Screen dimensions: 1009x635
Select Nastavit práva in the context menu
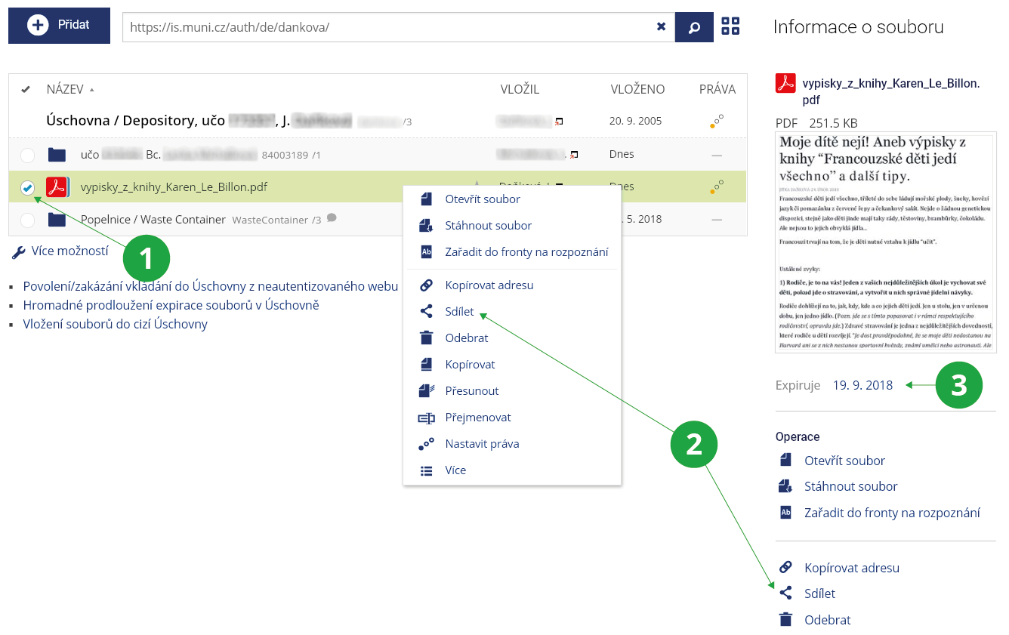(481, 444)
